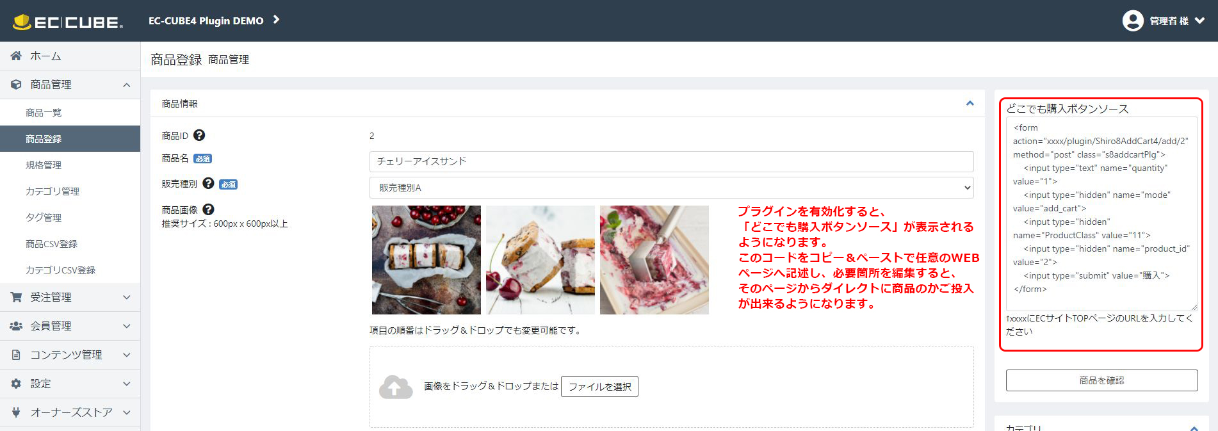This screenshot has height=431, width=1218.
Task: Click the 商品名 text field
Action: pos(671,161)
